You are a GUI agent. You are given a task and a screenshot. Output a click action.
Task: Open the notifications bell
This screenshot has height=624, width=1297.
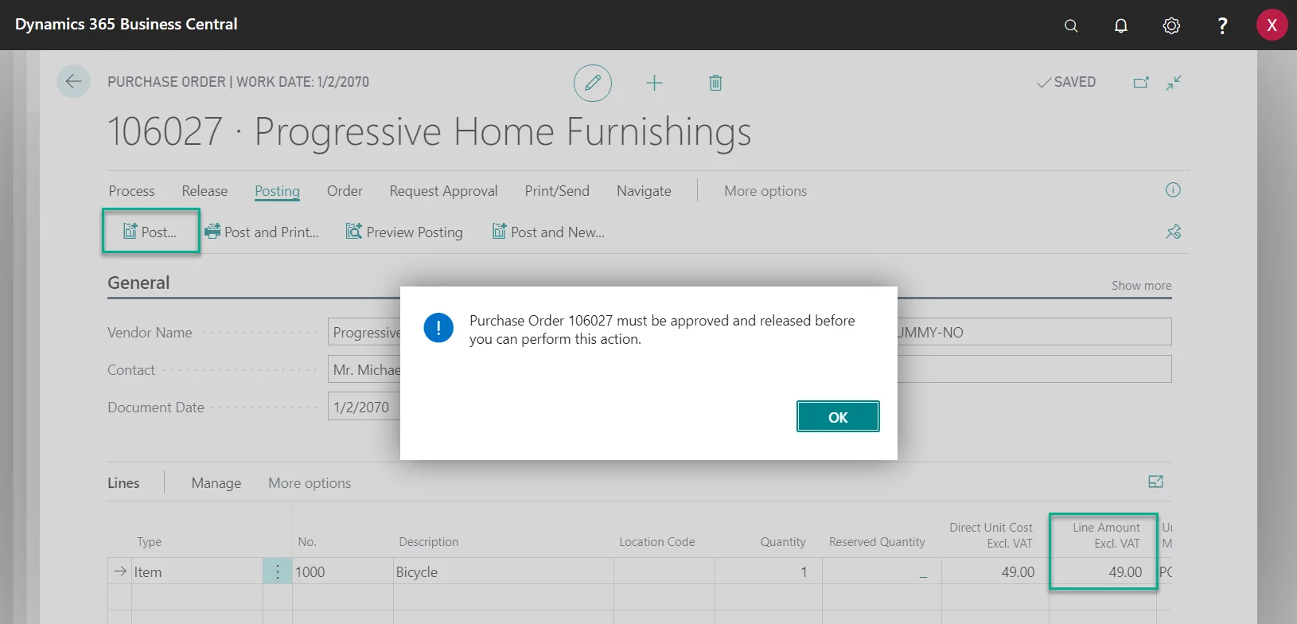[1120, 25]
